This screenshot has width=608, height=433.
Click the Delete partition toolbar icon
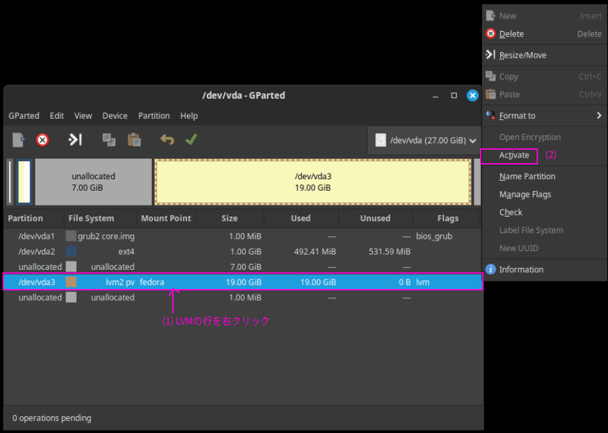point(42,140)
